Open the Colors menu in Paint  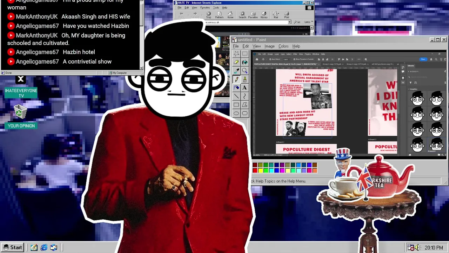[283, 46]
